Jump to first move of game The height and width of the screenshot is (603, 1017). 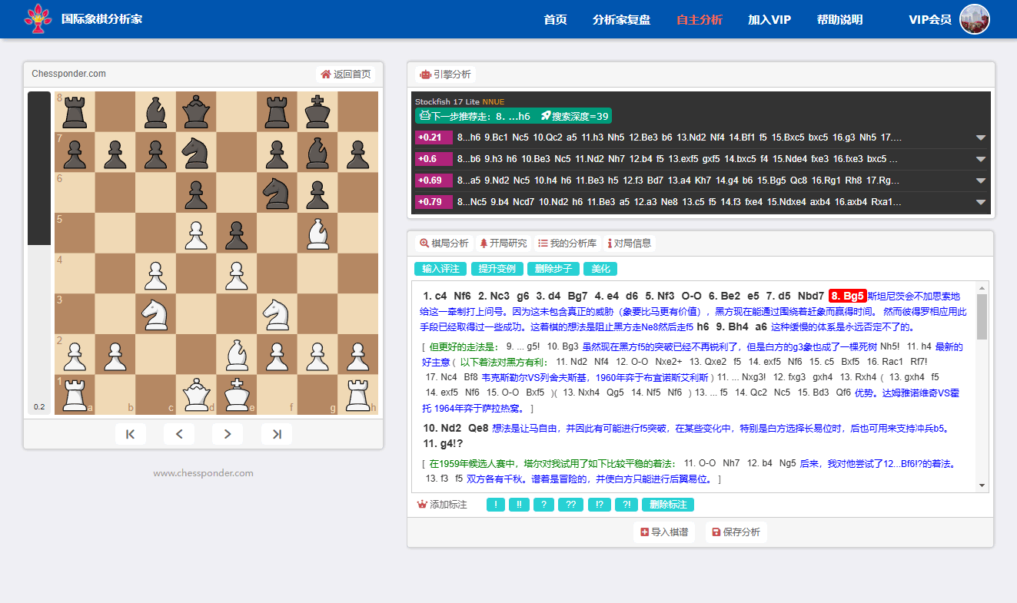[131, 434]
